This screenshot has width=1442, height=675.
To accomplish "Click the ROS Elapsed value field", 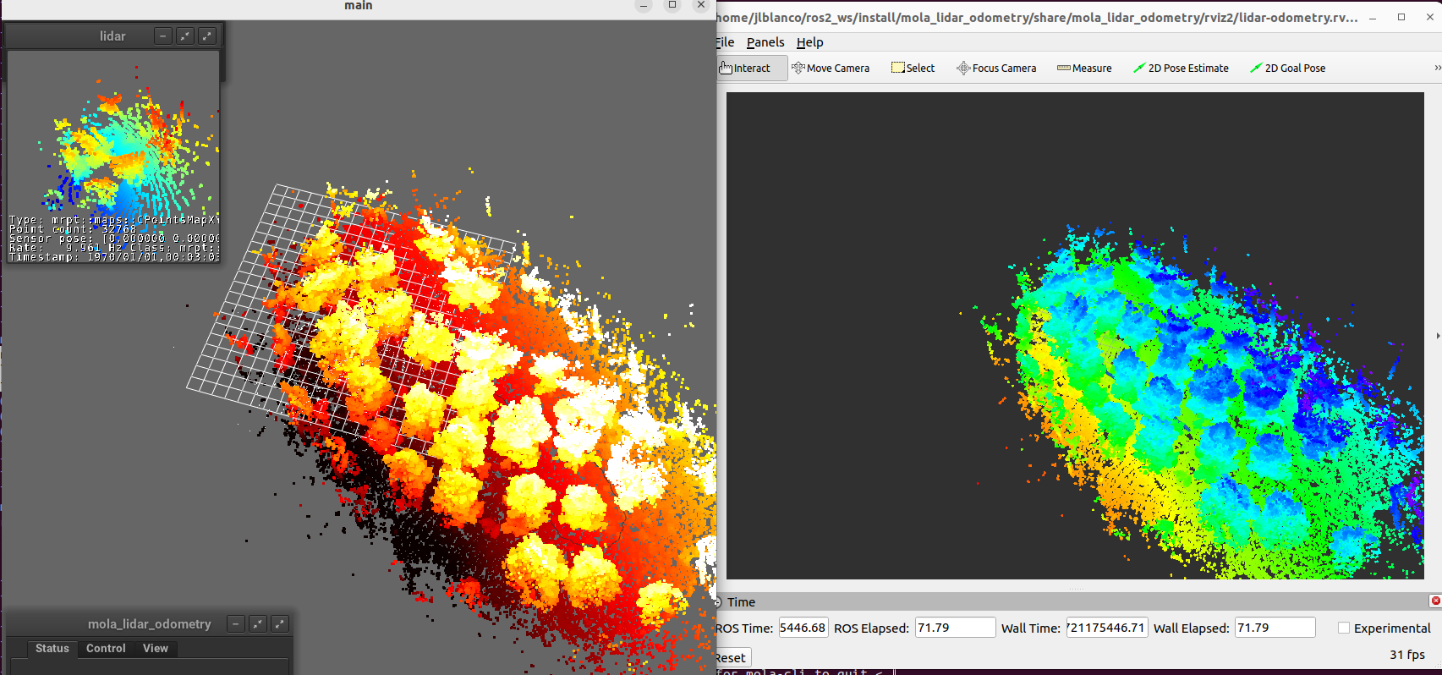I will (x=955, y=628).
